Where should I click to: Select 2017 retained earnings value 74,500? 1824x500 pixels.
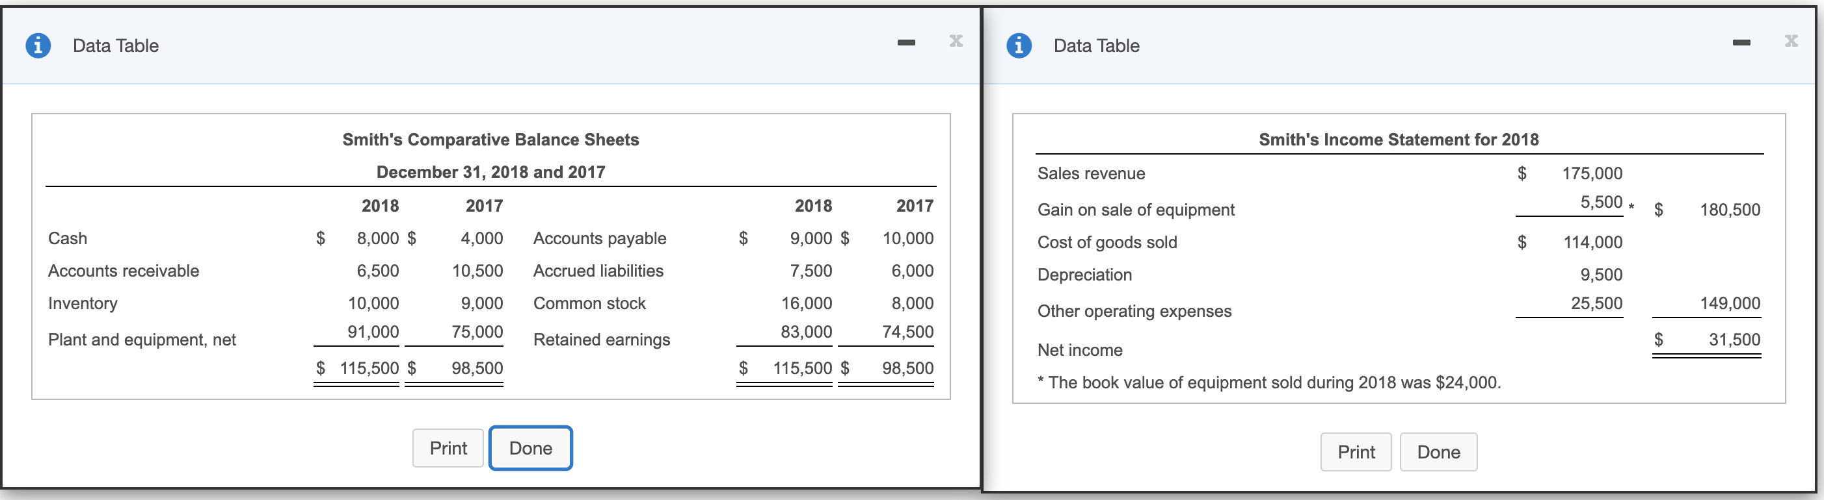point(907,332)
